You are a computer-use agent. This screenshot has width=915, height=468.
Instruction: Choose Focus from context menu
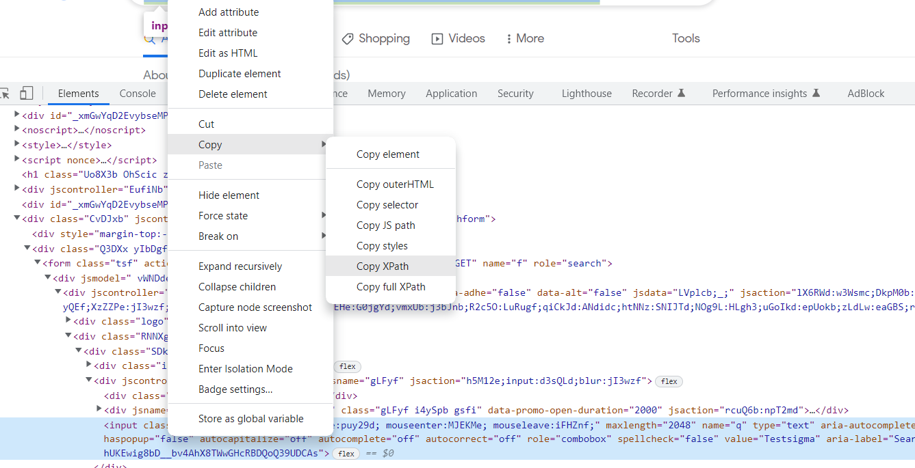(x=250, y=348)
